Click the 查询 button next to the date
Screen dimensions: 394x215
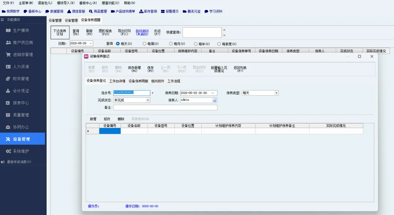pyautogui.click(x=109, y=44)
